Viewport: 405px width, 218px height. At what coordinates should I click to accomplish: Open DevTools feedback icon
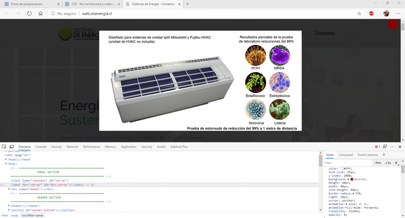385,147
